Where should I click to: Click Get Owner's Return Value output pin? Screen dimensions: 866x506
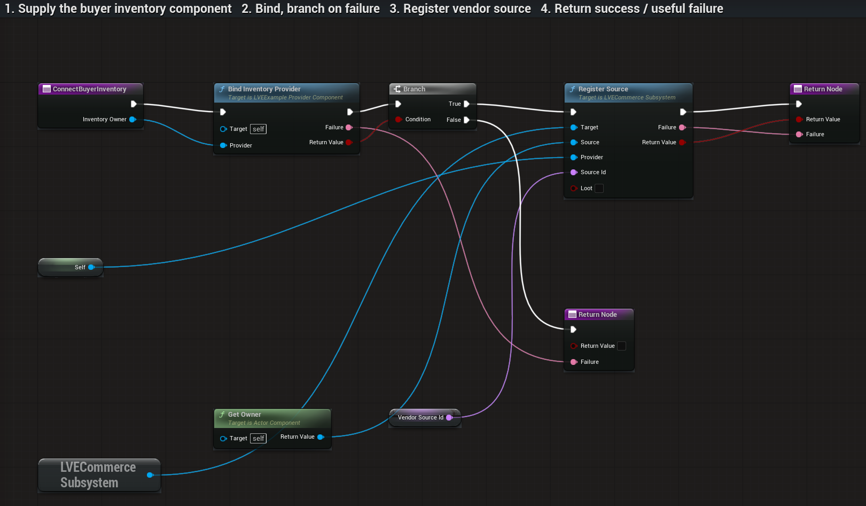pos(321,437)
